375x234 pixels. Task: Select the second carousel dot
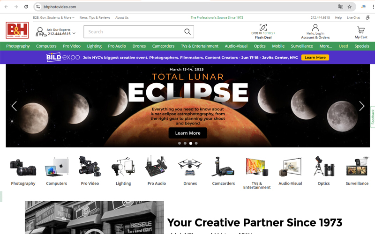[185, 143]
